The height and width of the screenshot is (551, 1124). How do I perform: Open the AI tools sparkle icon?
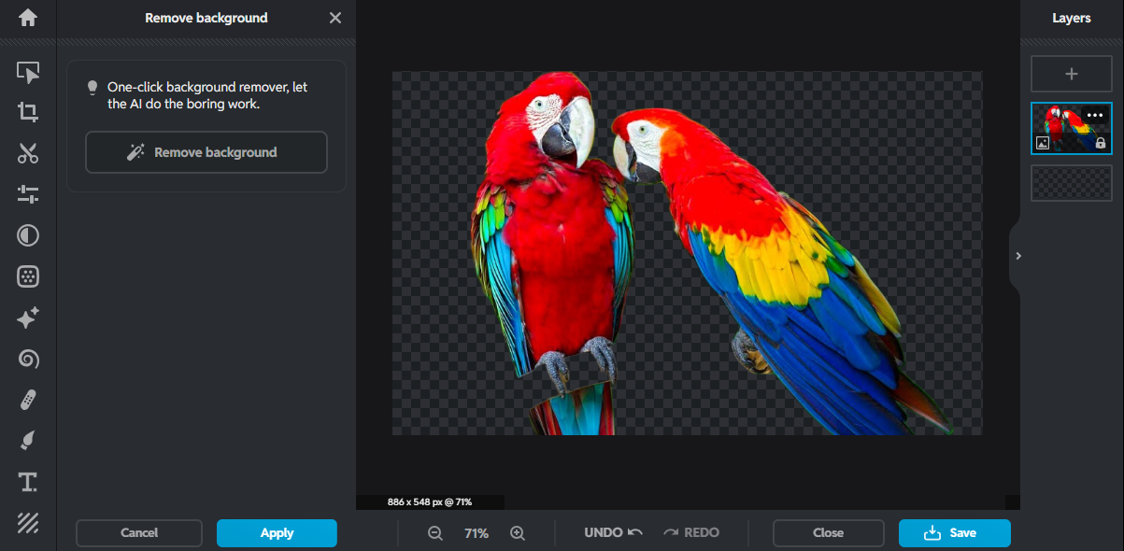pos(28,318)
